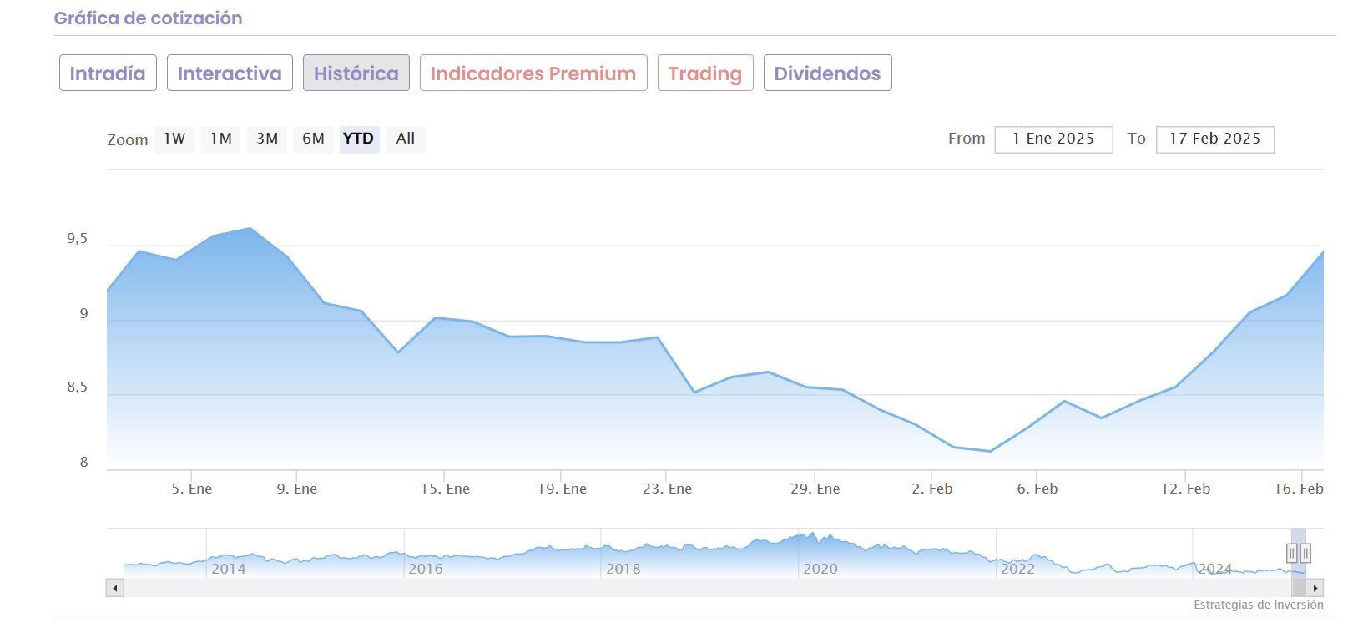Zoom chart to 1M
The height and width of the screenshot is (628, 1363).
coord(220,139)
